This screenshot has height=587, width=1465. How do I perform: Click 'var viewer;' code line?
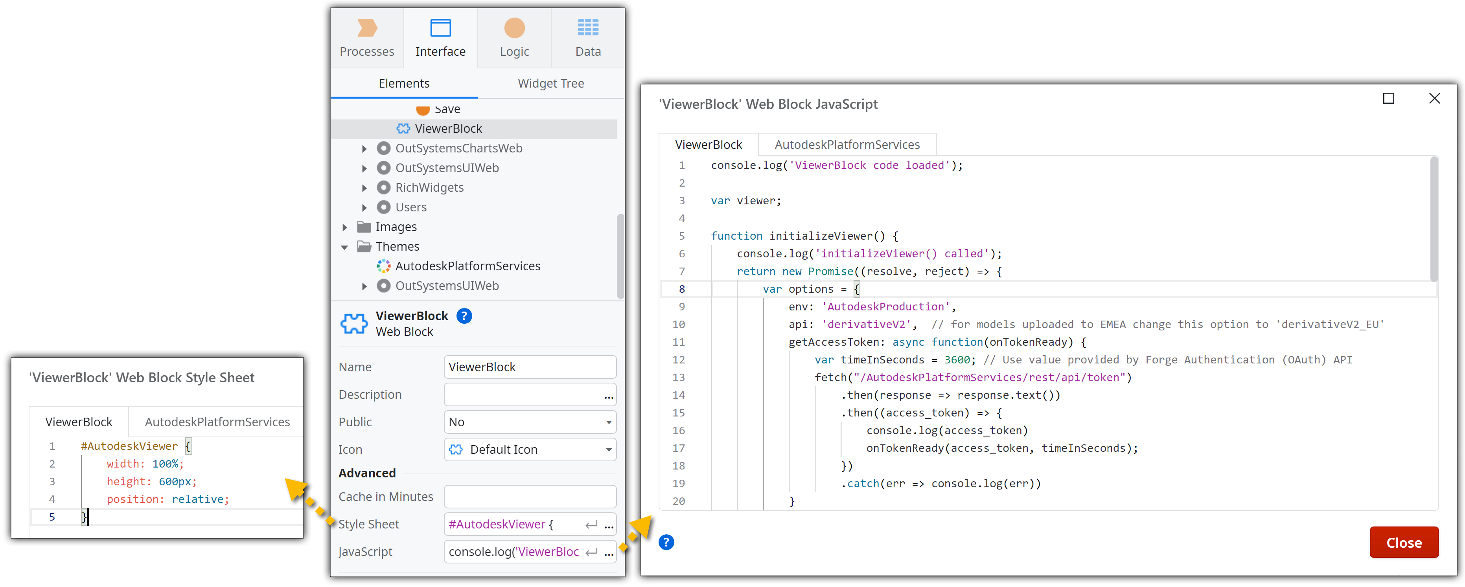coord(745,201)
